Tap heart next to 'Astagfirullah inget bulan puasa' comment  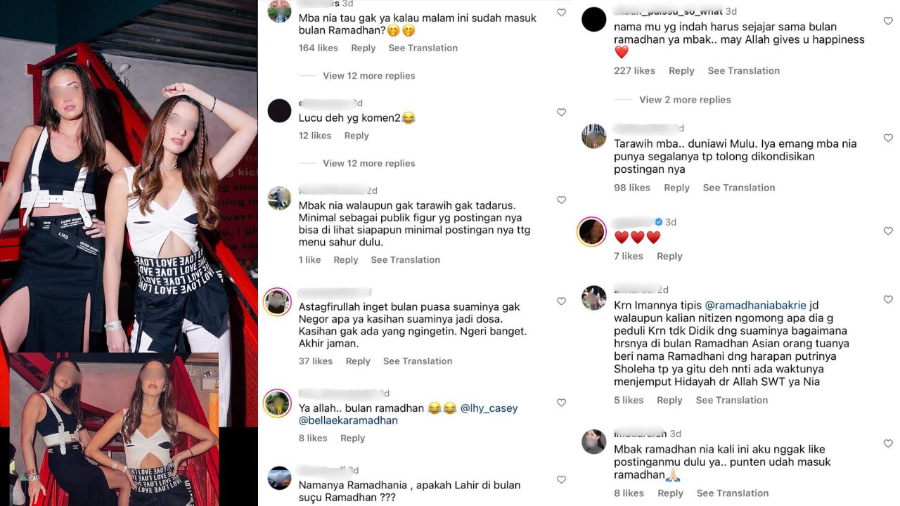[x=561, y=301]
